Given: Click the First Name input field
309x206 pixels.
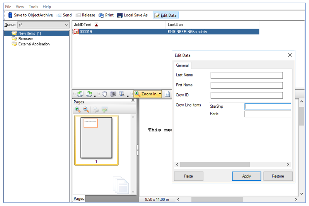Looking at the screenshot, I should pos(247,85).
